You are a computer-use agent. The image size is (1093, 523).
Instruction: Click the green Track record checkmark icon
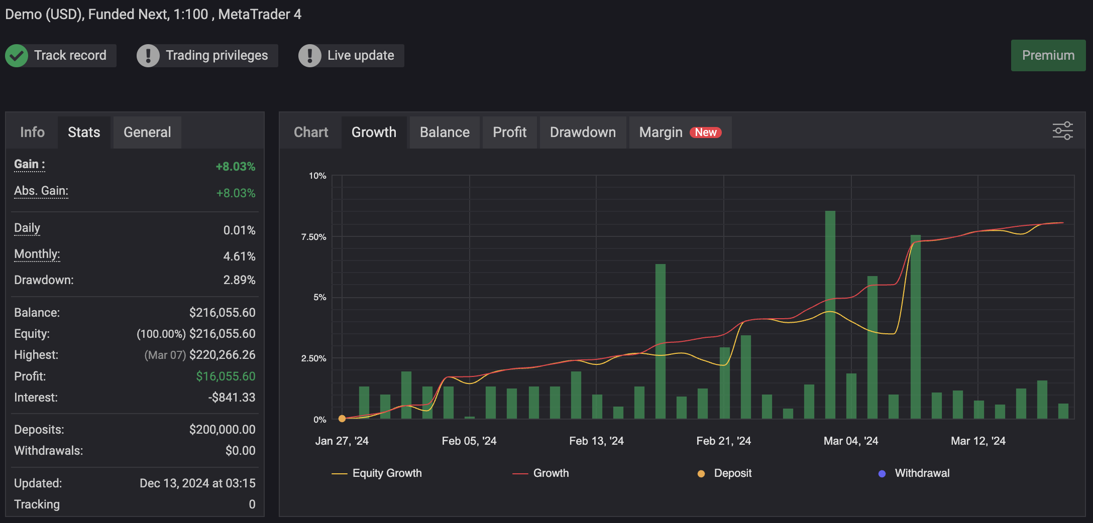pyautogui.click(x=17, y=56)
